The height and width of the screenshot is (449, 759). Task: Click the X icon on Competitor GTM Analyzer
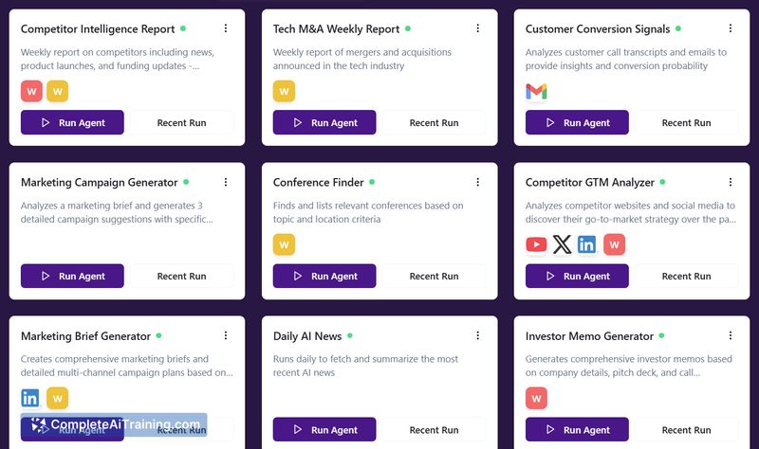[562, 244]
